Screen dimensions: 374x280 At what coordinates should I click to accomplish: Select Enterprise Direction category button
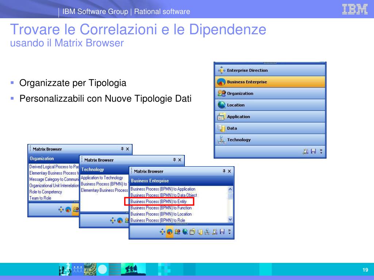tap(270, 70)
